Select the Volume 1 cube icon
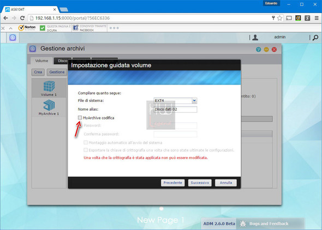Viewport: 322px width, 230px height. 49,86
